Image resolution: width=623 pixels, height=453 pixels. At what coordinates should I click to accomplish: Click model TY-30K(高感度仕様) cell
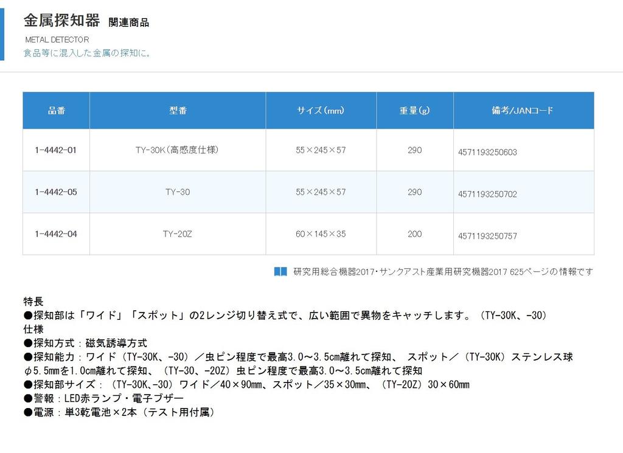[x=177, y=150]
